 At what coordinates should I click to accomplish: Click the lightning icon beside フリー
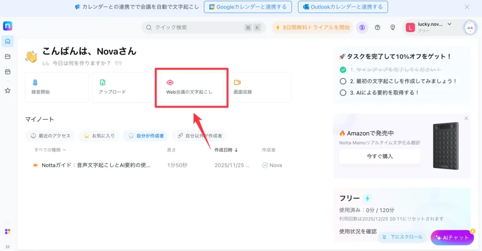click(x=367, y=198)
